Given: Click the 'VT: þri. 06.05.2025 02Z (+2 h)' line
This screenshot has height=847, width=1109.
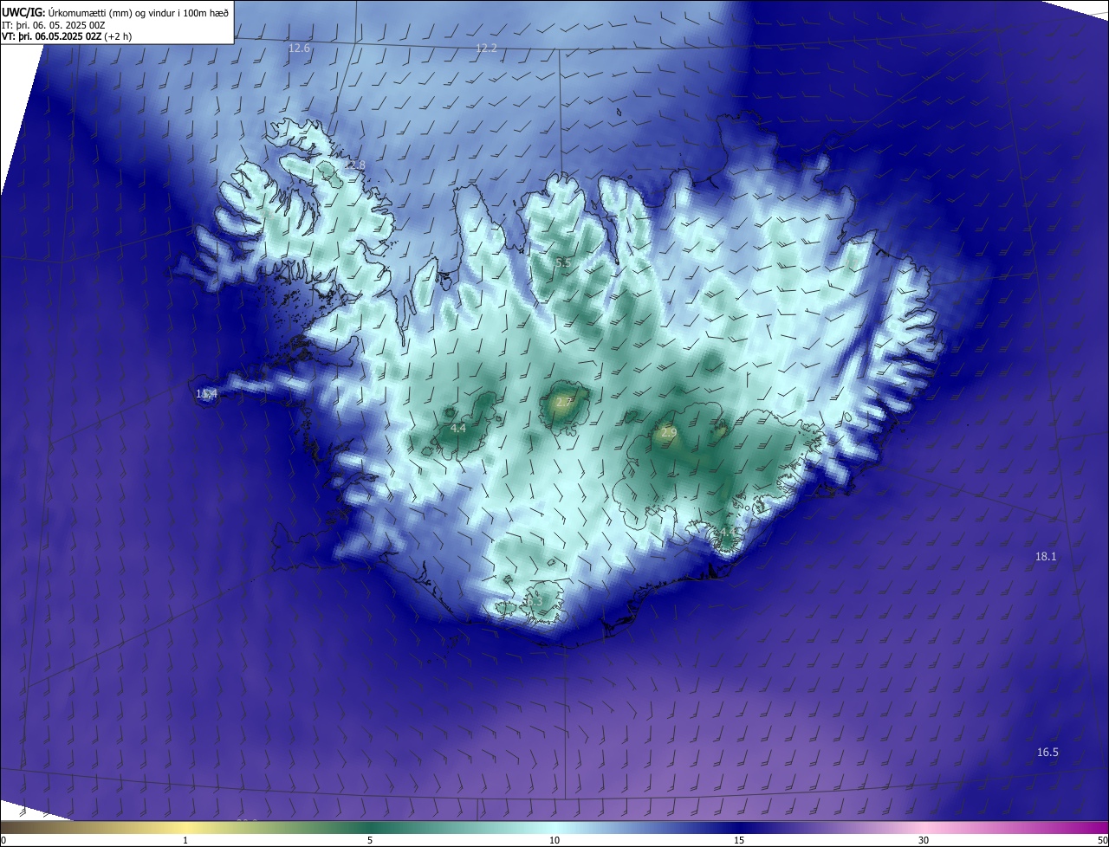Looking at the screenshot, I should [x=67, y=36].
